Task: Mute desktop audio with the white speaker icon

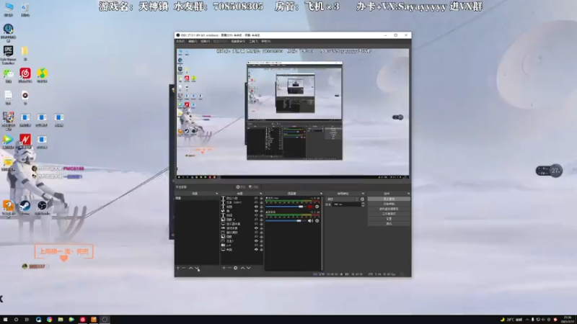Action: (310, 221)
